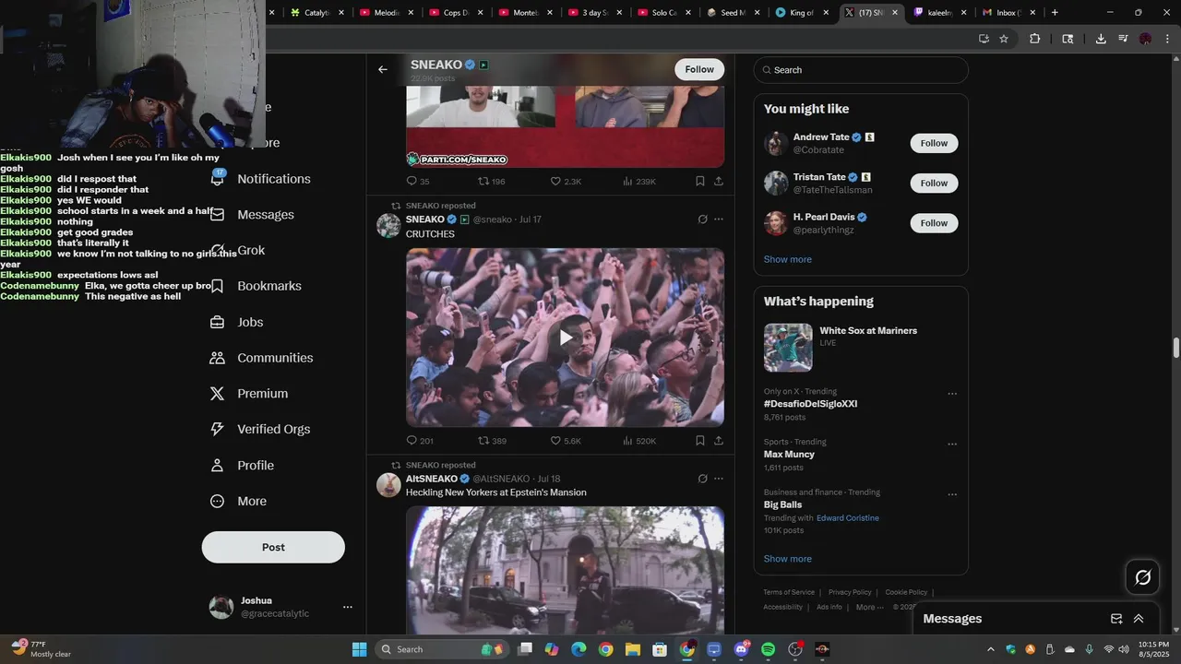Open the Joshua account options menu
This screenshot has width=1181, height=664.
(348, 607)
